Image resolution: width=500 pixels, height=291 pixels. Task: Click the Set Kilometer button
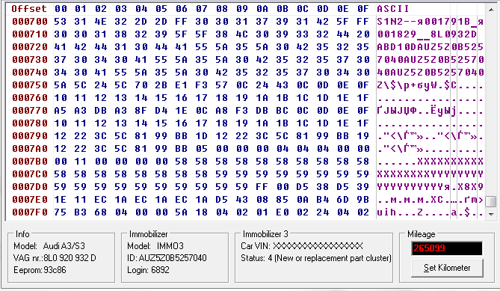[447, 268]
